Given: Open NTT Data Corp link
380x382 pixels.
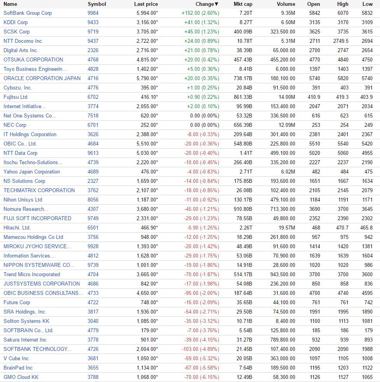Looking at the screenshot, I should 21,153.
